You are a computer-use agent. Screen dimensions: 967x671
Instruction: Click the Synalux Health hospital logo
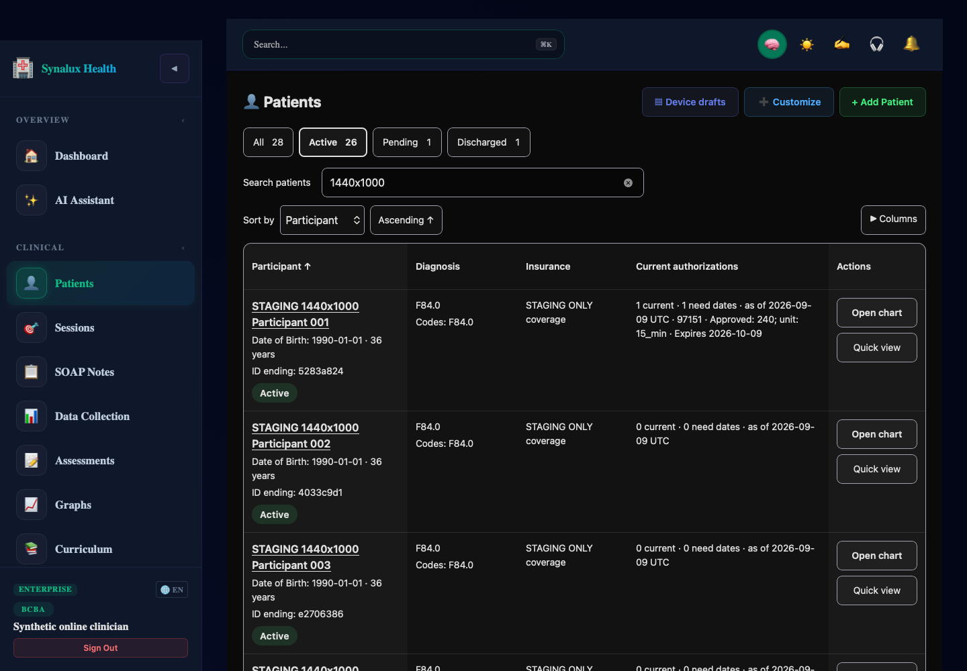point(23,68)
